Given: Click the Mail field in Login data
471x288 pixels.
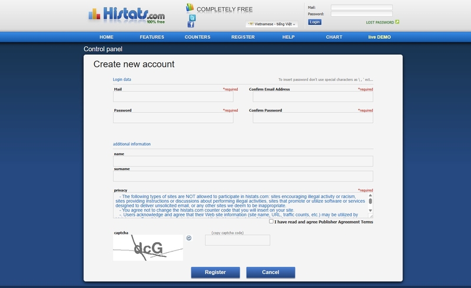Looking at the screenshot, I should (x=173, y=96).
